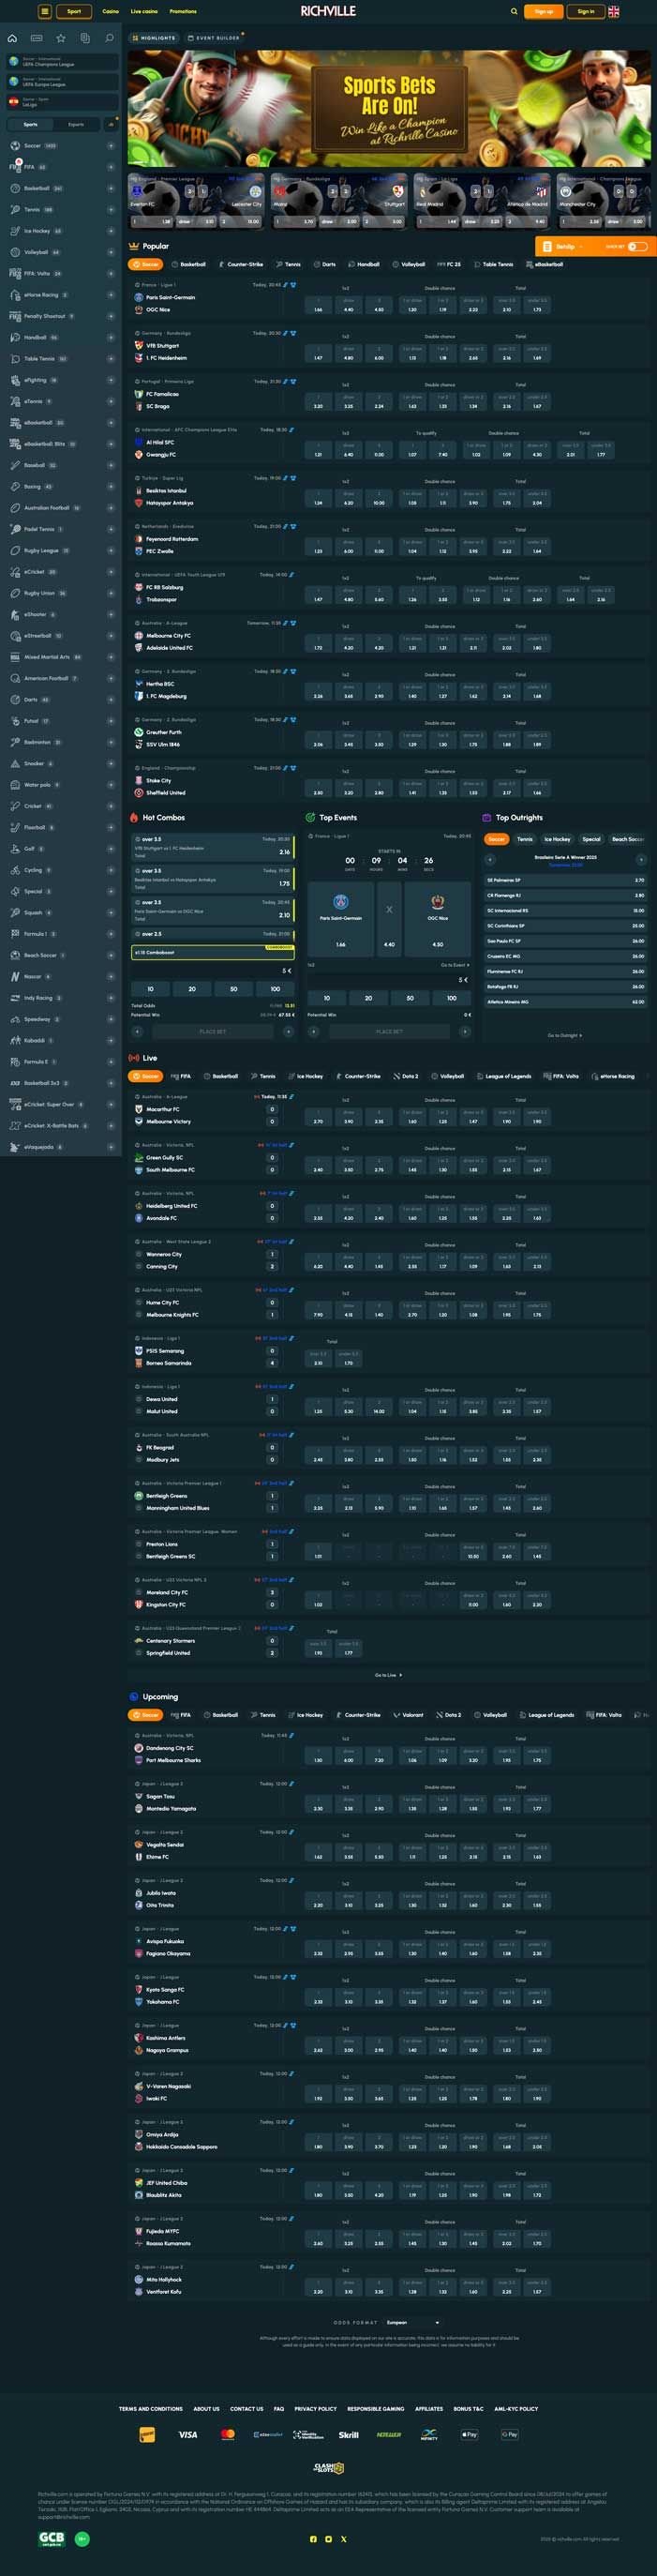Click the sidebar search magnifier icon
This screenshot has width=657, height=2576.
[x=109, y=38]
